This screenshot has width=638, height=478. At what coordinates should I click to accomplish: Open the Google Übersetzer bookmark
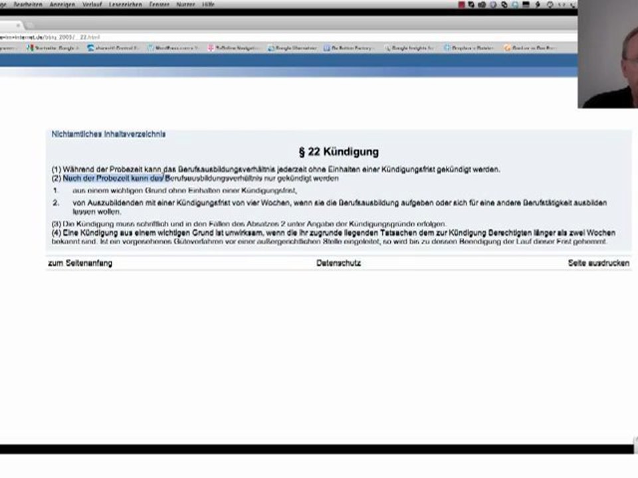pos(292,48)
